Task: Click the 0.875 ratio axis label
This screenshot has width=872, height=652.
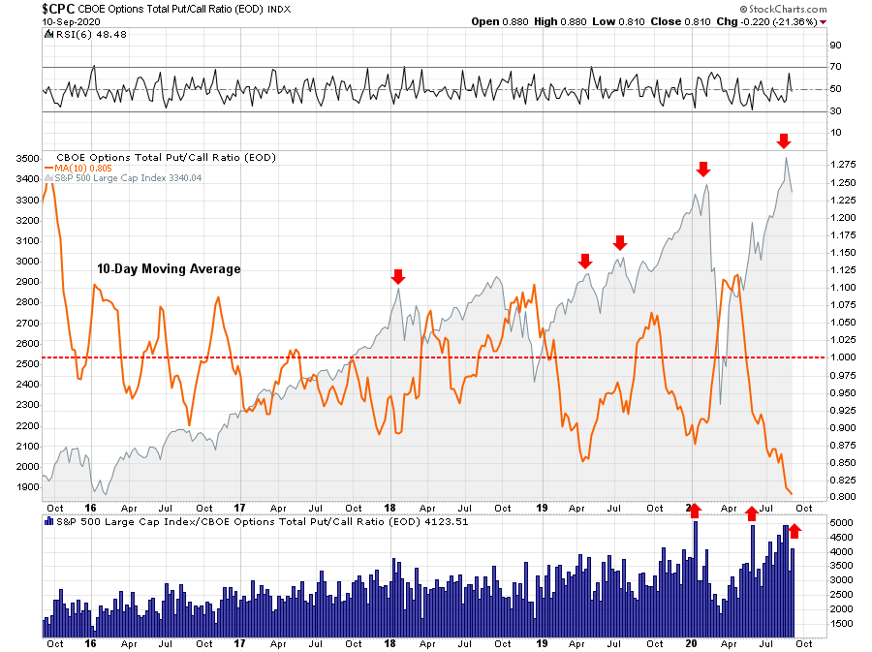Action: click(843, 446)
